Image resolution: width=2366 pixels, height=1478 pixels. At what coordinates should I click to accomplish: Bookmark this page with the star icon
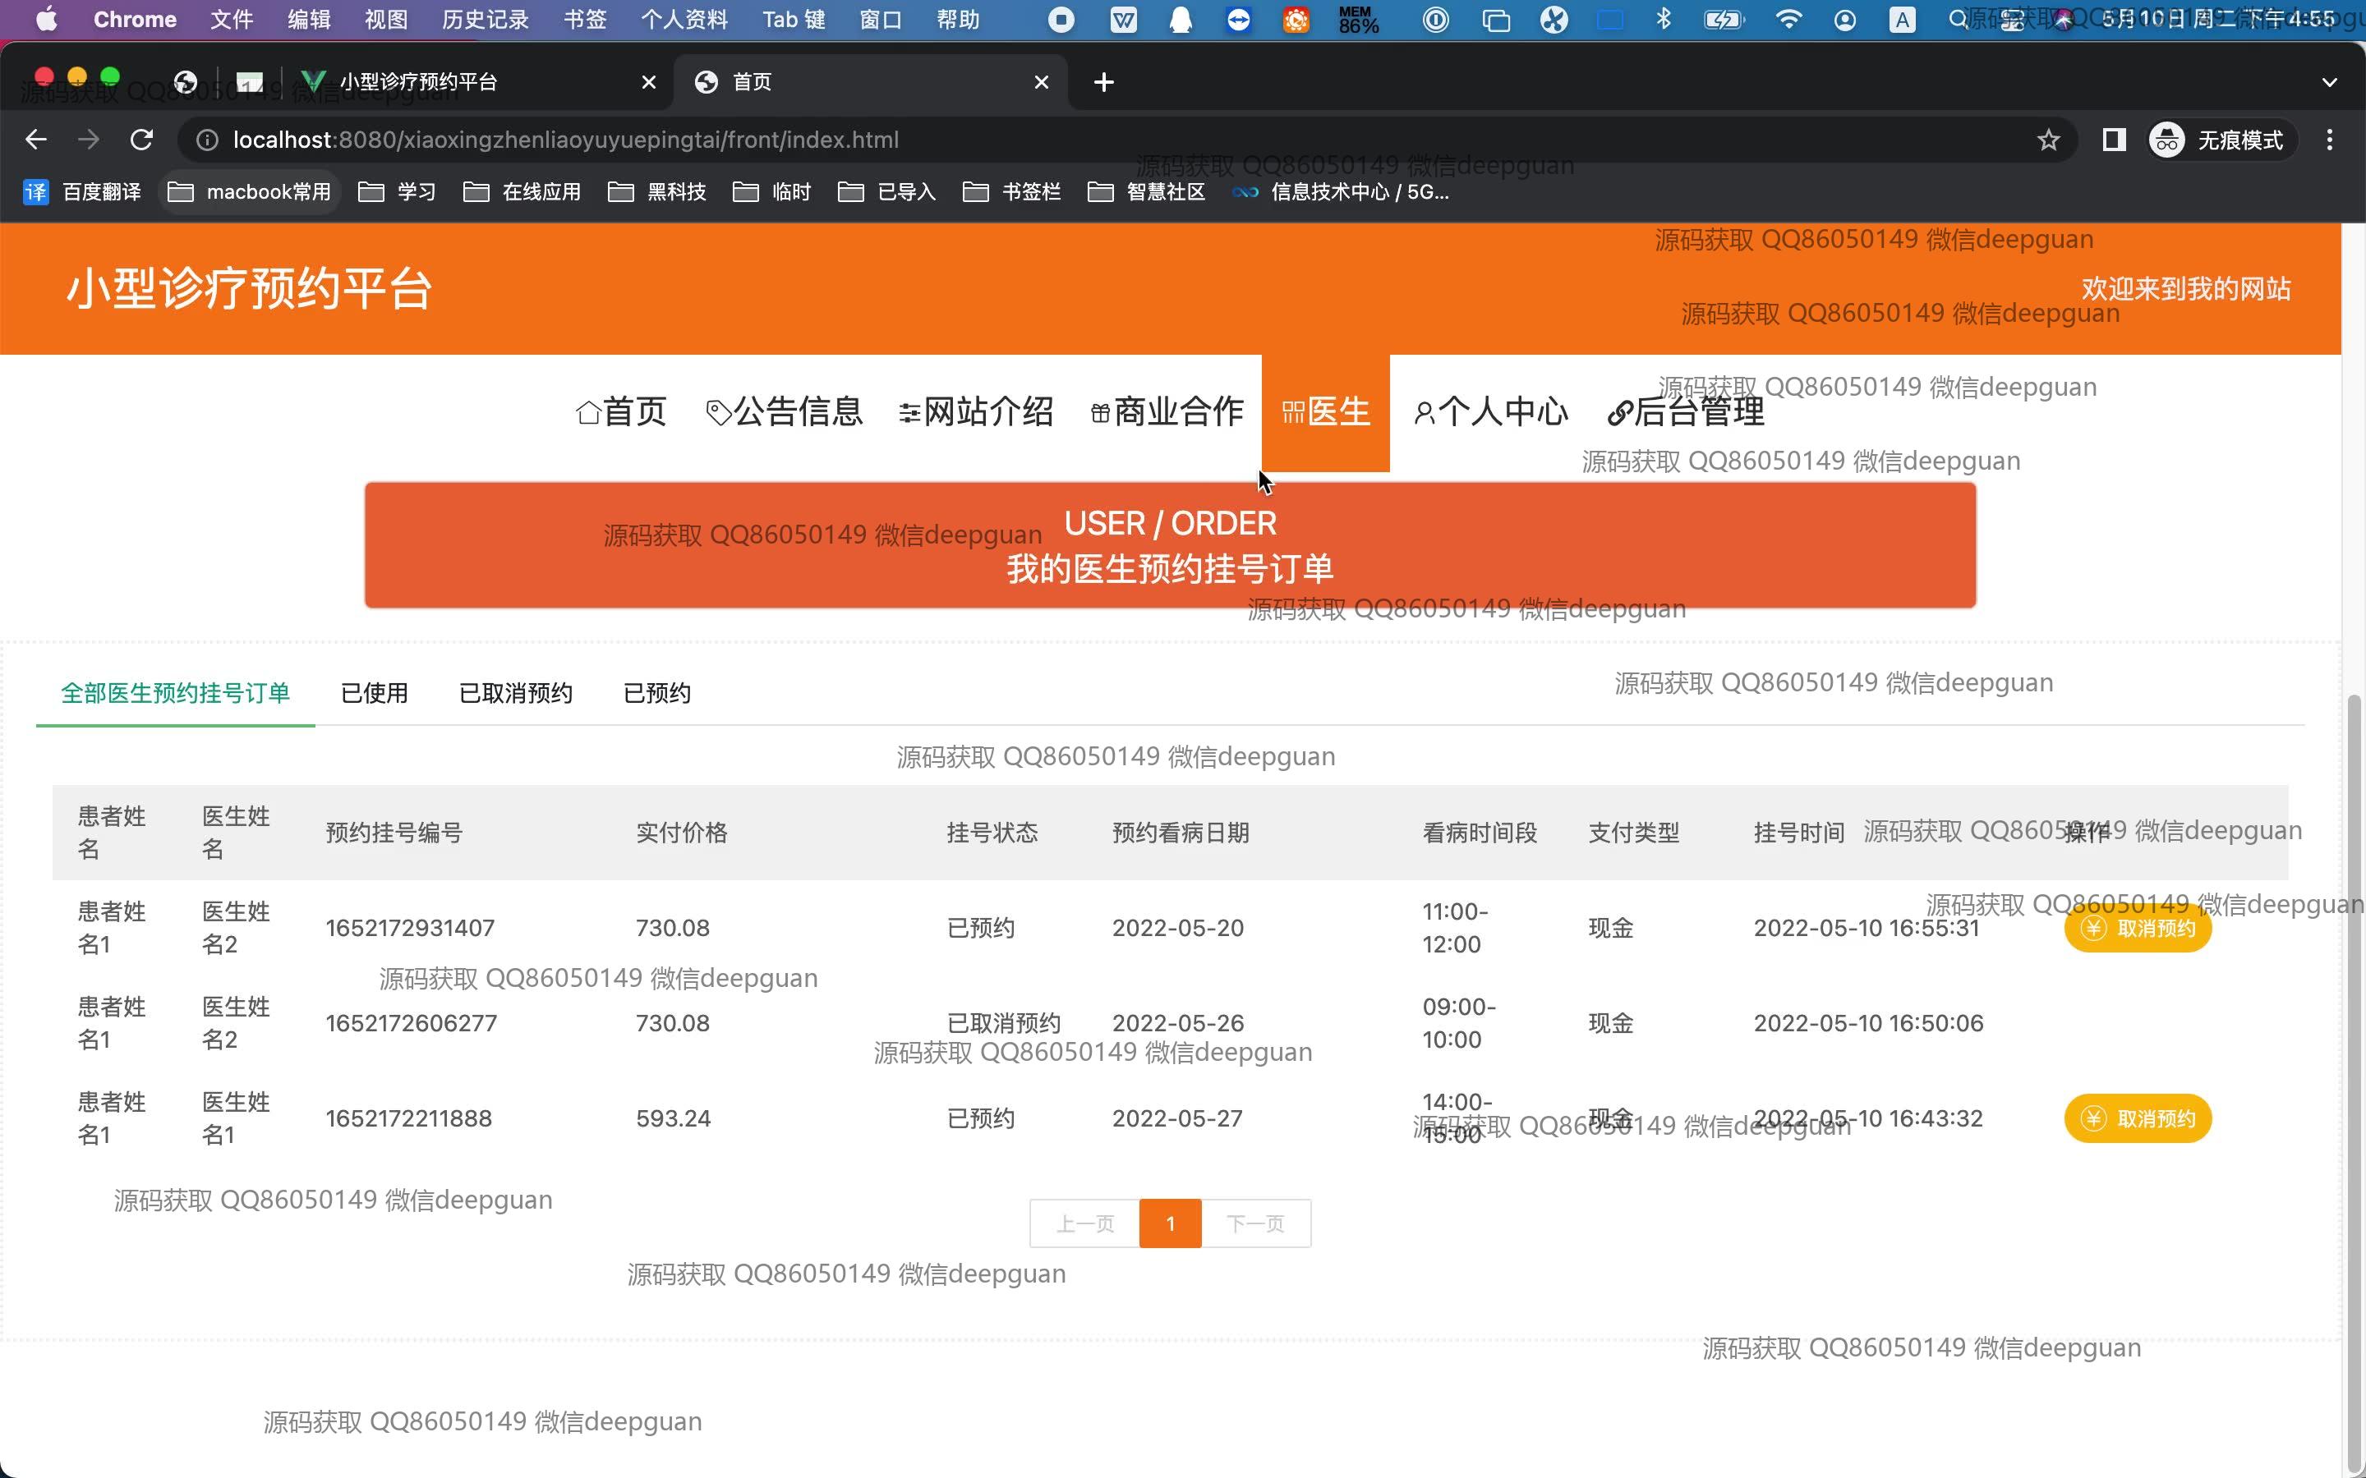[2048, 140]
